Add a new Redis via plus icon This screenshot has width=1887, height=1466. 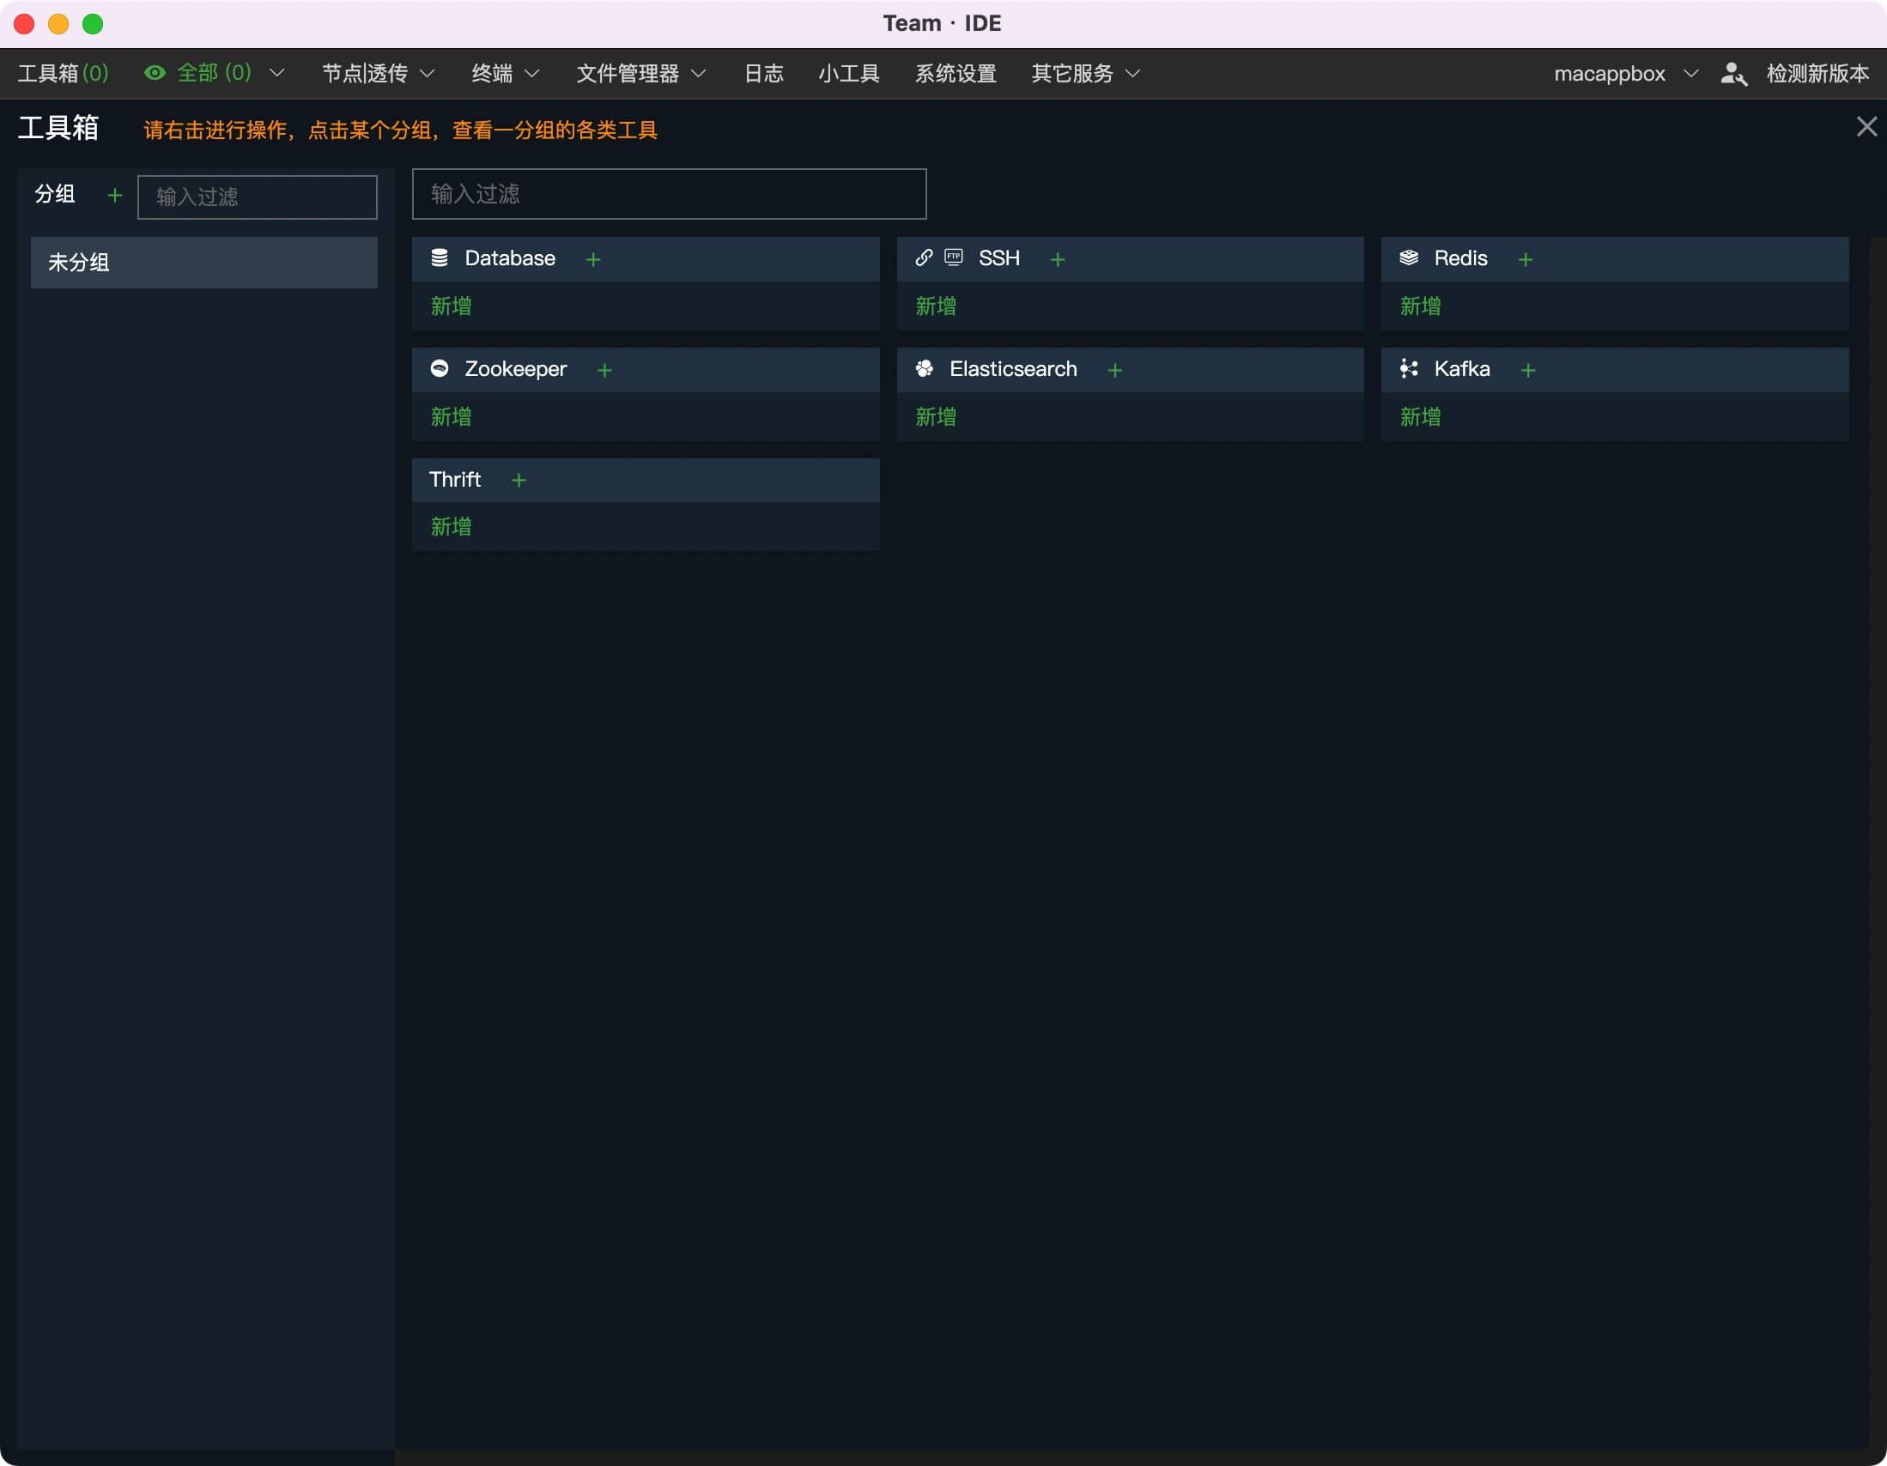pyautogui.click(x=1525, y=259)
